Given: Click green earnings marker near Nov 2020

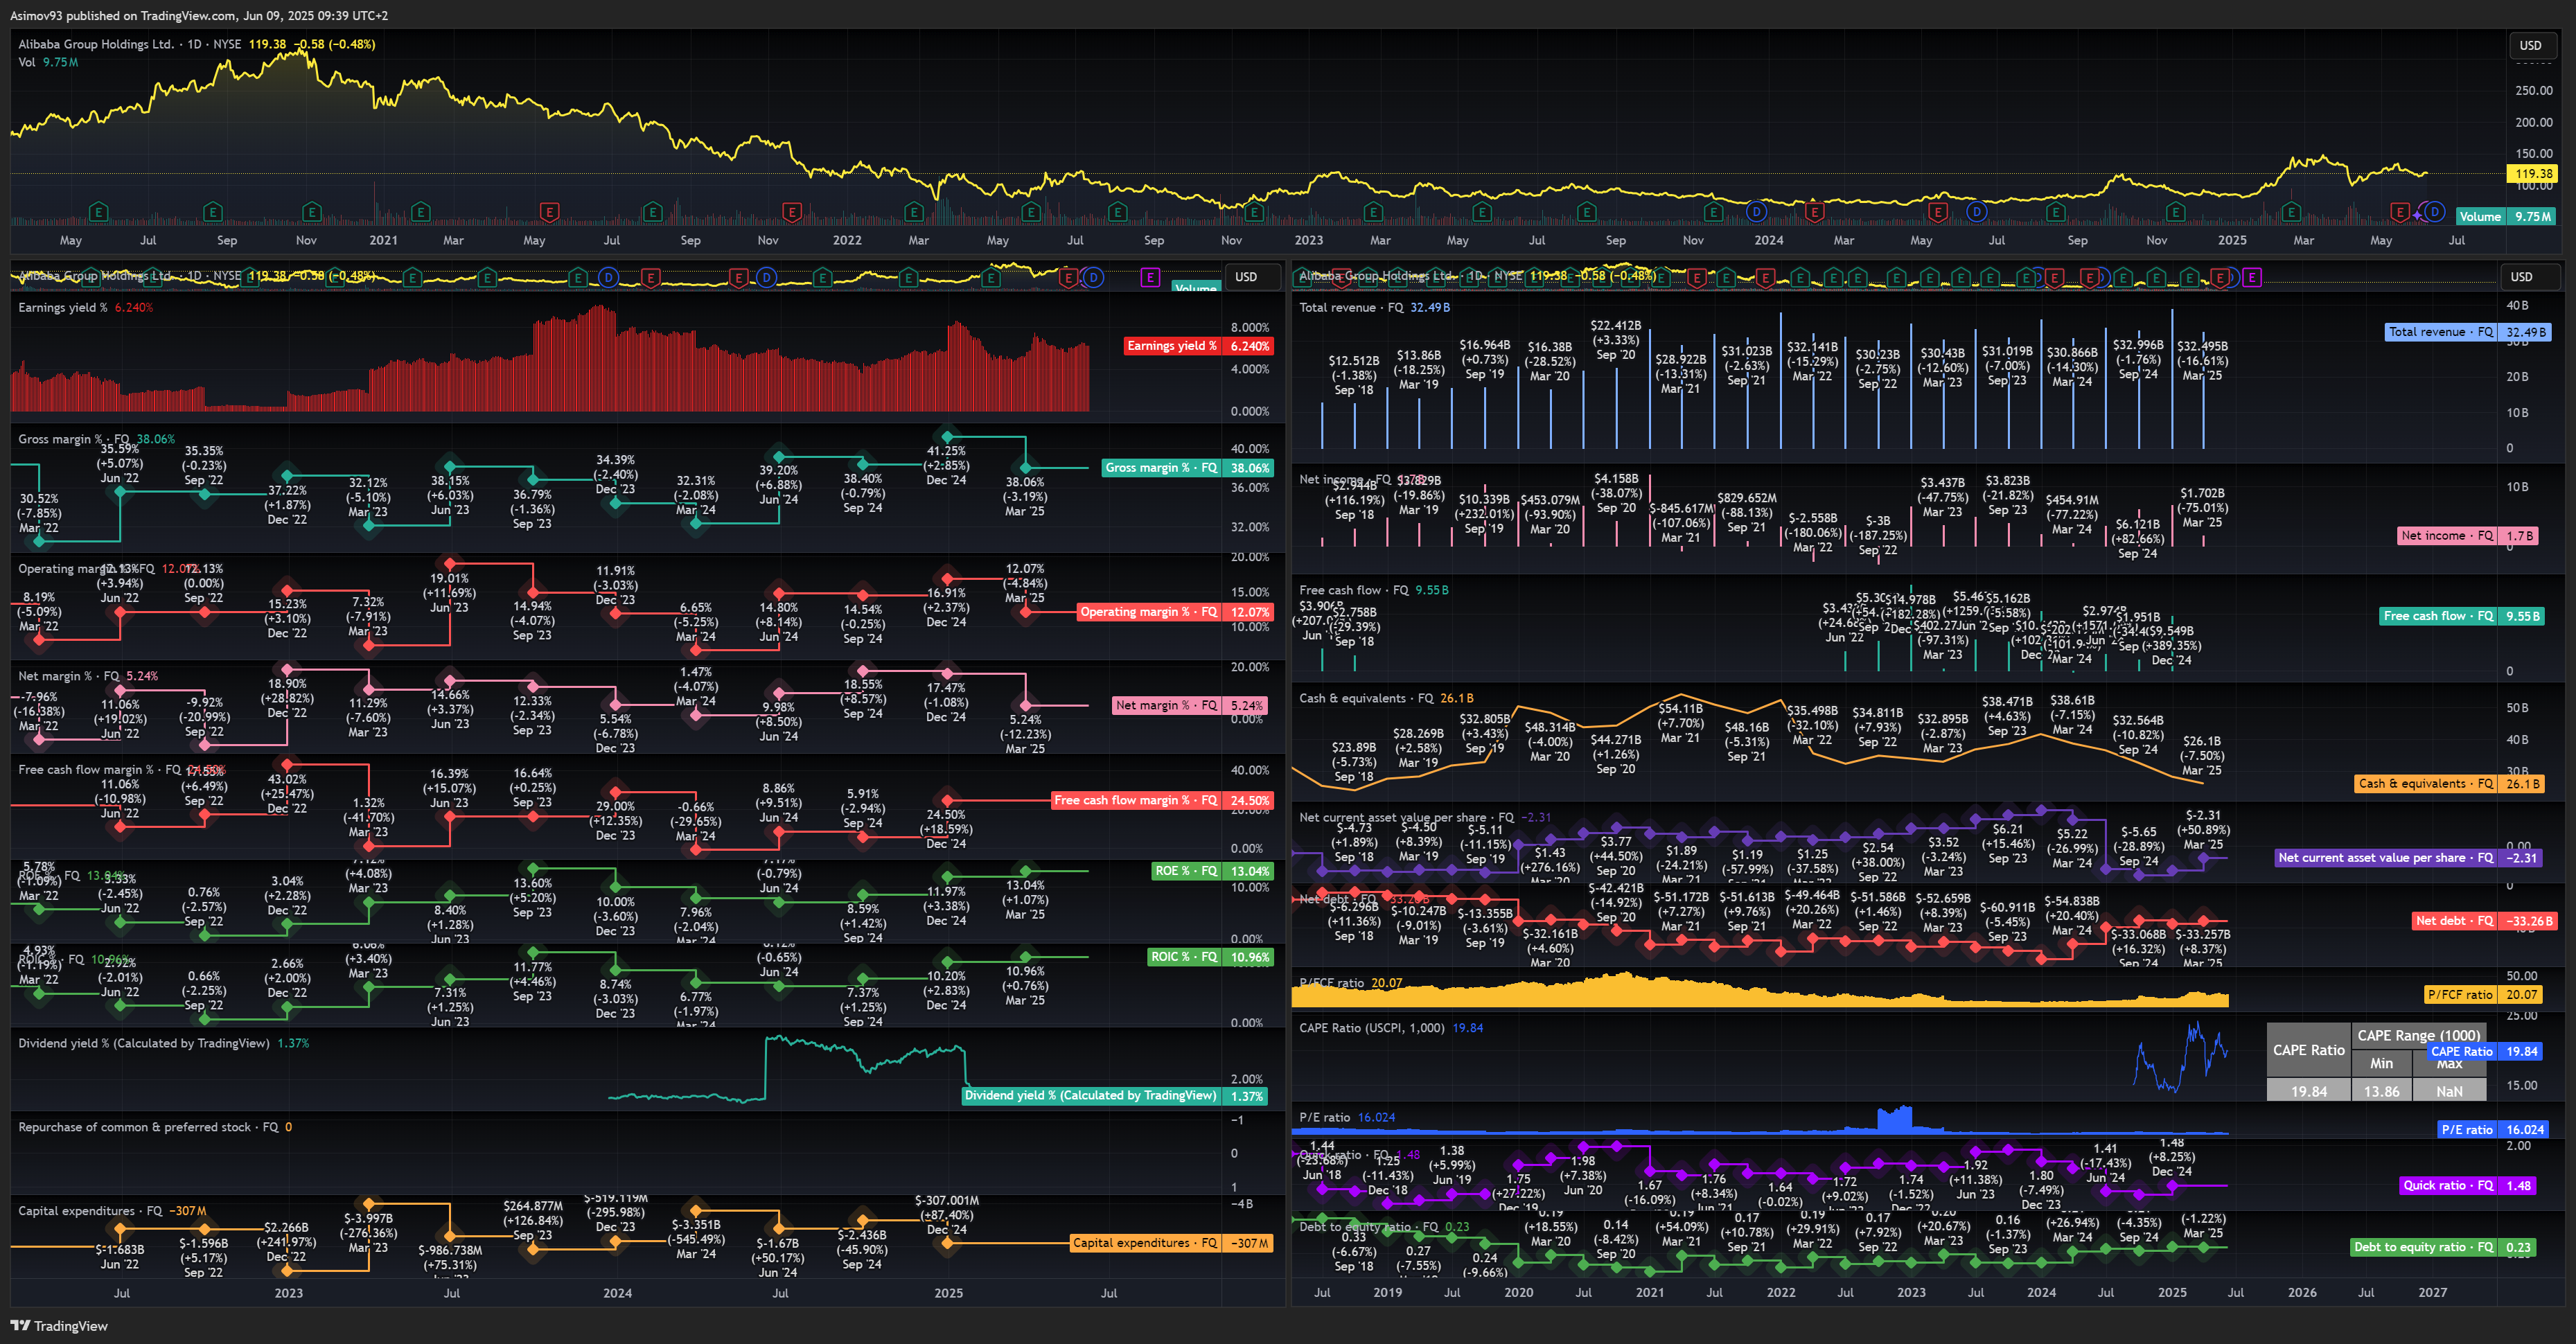Looking at the screenshot, I should click(x=312, y=212).
